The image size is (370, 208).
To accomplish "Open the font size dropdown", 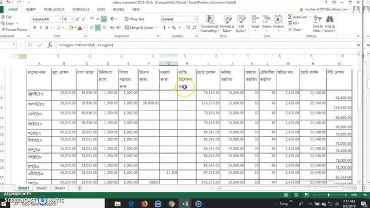I will (x=72, y=19).
